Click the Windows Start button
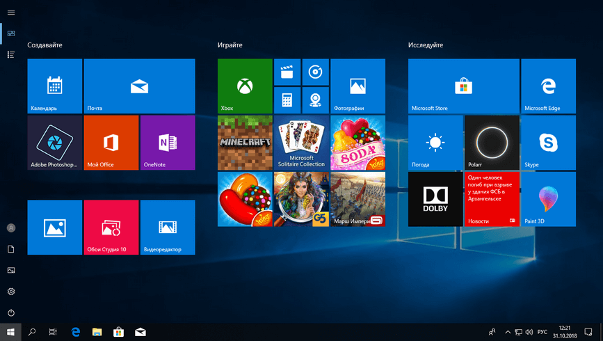The image size is (603, 341). 10,332
